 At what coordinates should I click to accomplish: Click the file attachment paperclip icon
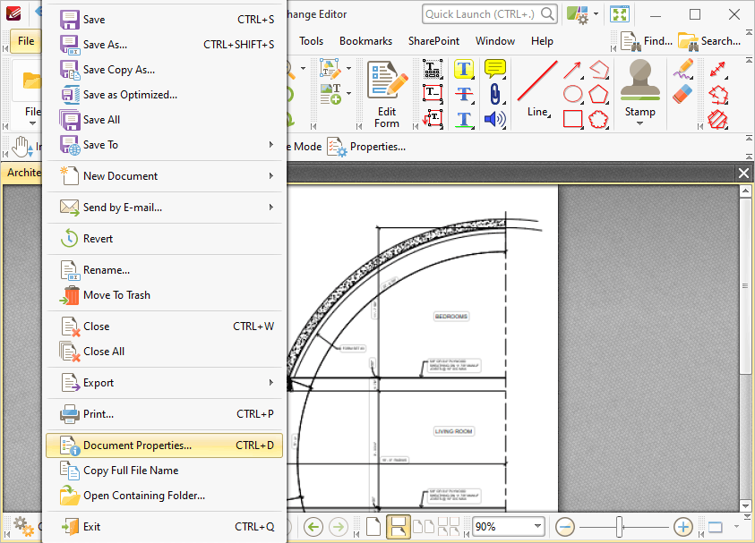pos(494,94)
